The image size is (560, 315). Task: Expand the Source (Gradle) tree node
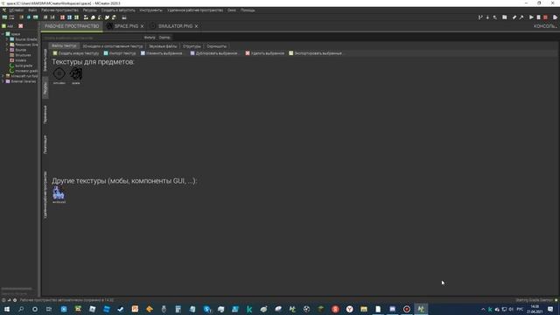tap(7, 39)
